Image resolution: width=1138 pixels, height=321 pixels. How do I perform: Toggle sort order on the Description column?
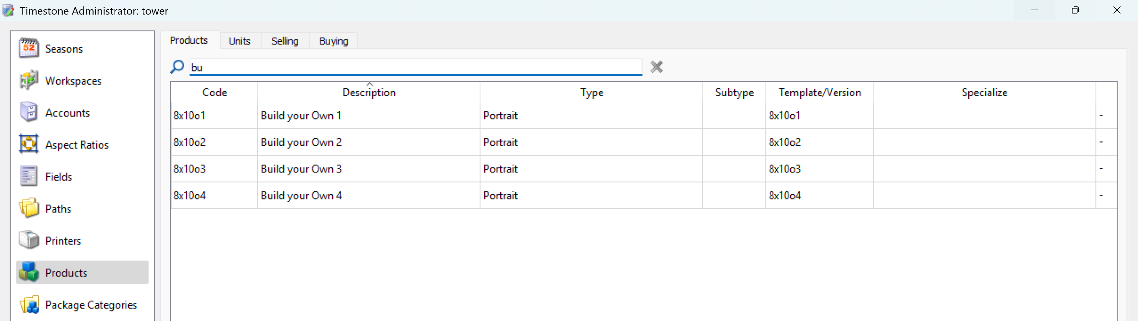(x=369, y=92)
